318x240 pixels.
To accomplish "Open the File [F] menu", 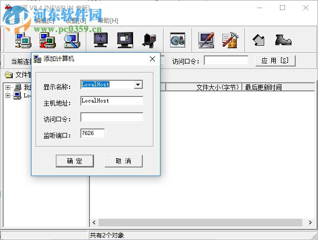I will coord(14,20).
